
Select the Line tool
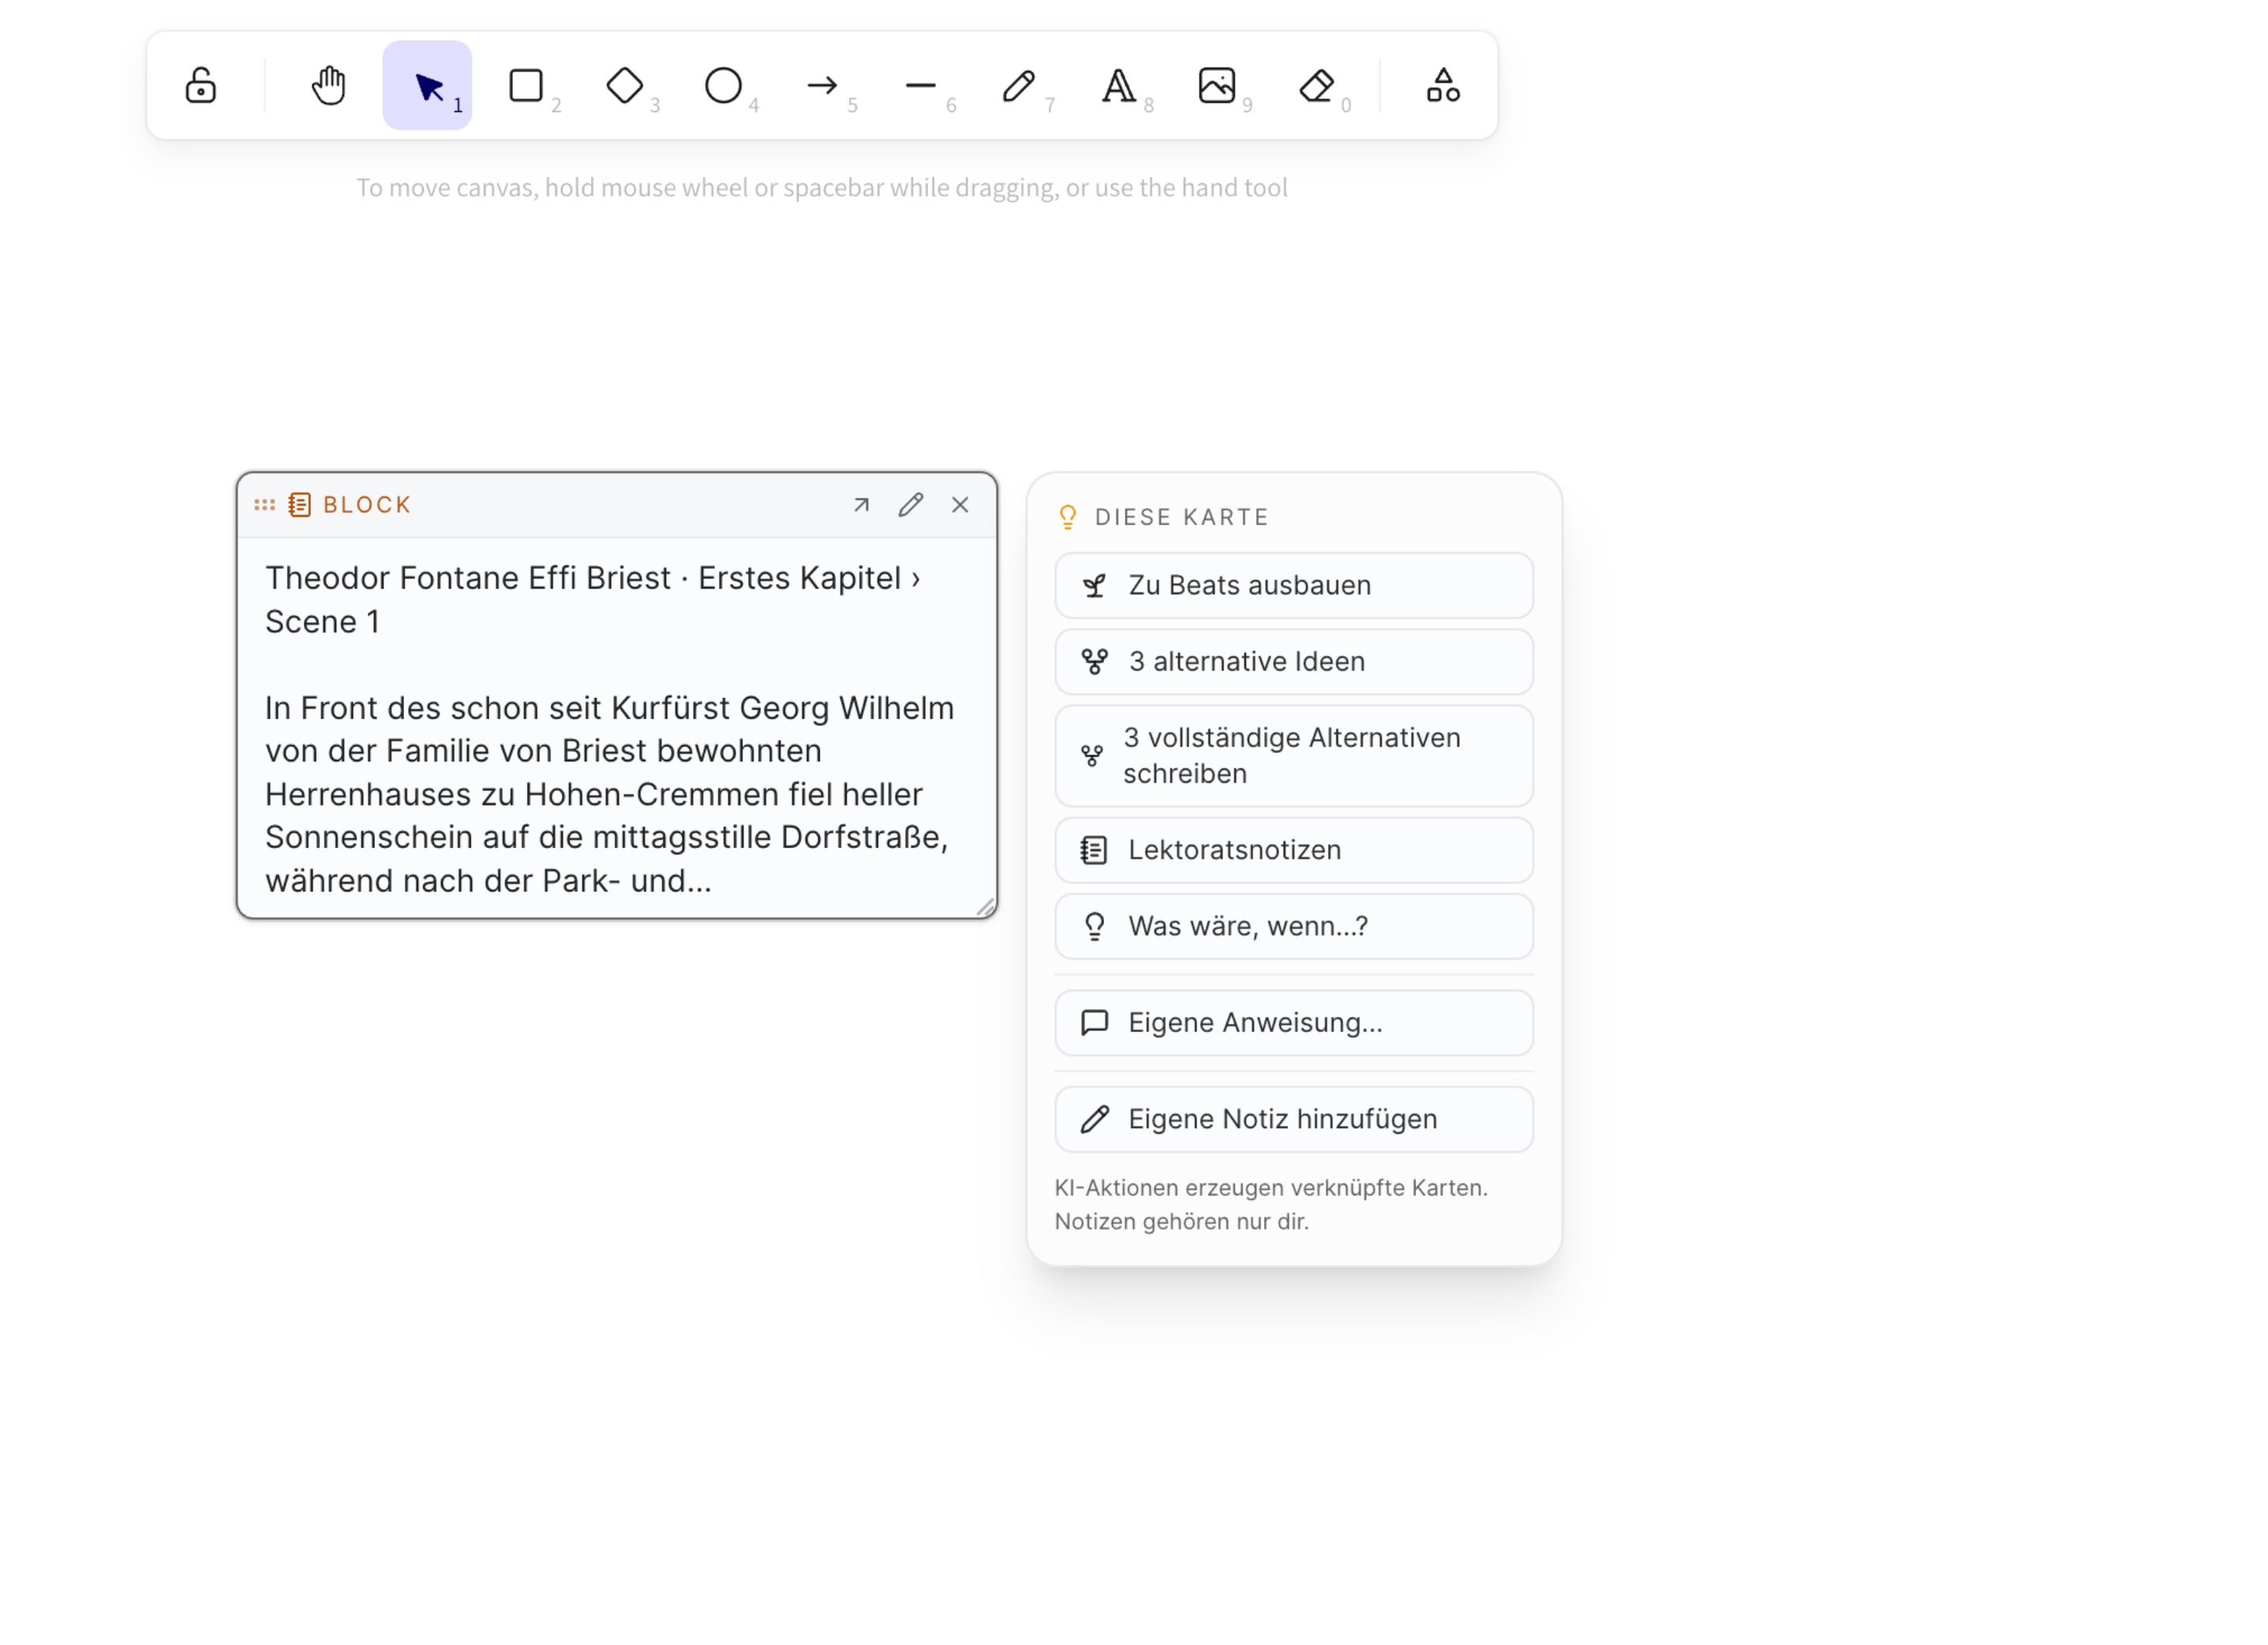click(x=920, y=85)
